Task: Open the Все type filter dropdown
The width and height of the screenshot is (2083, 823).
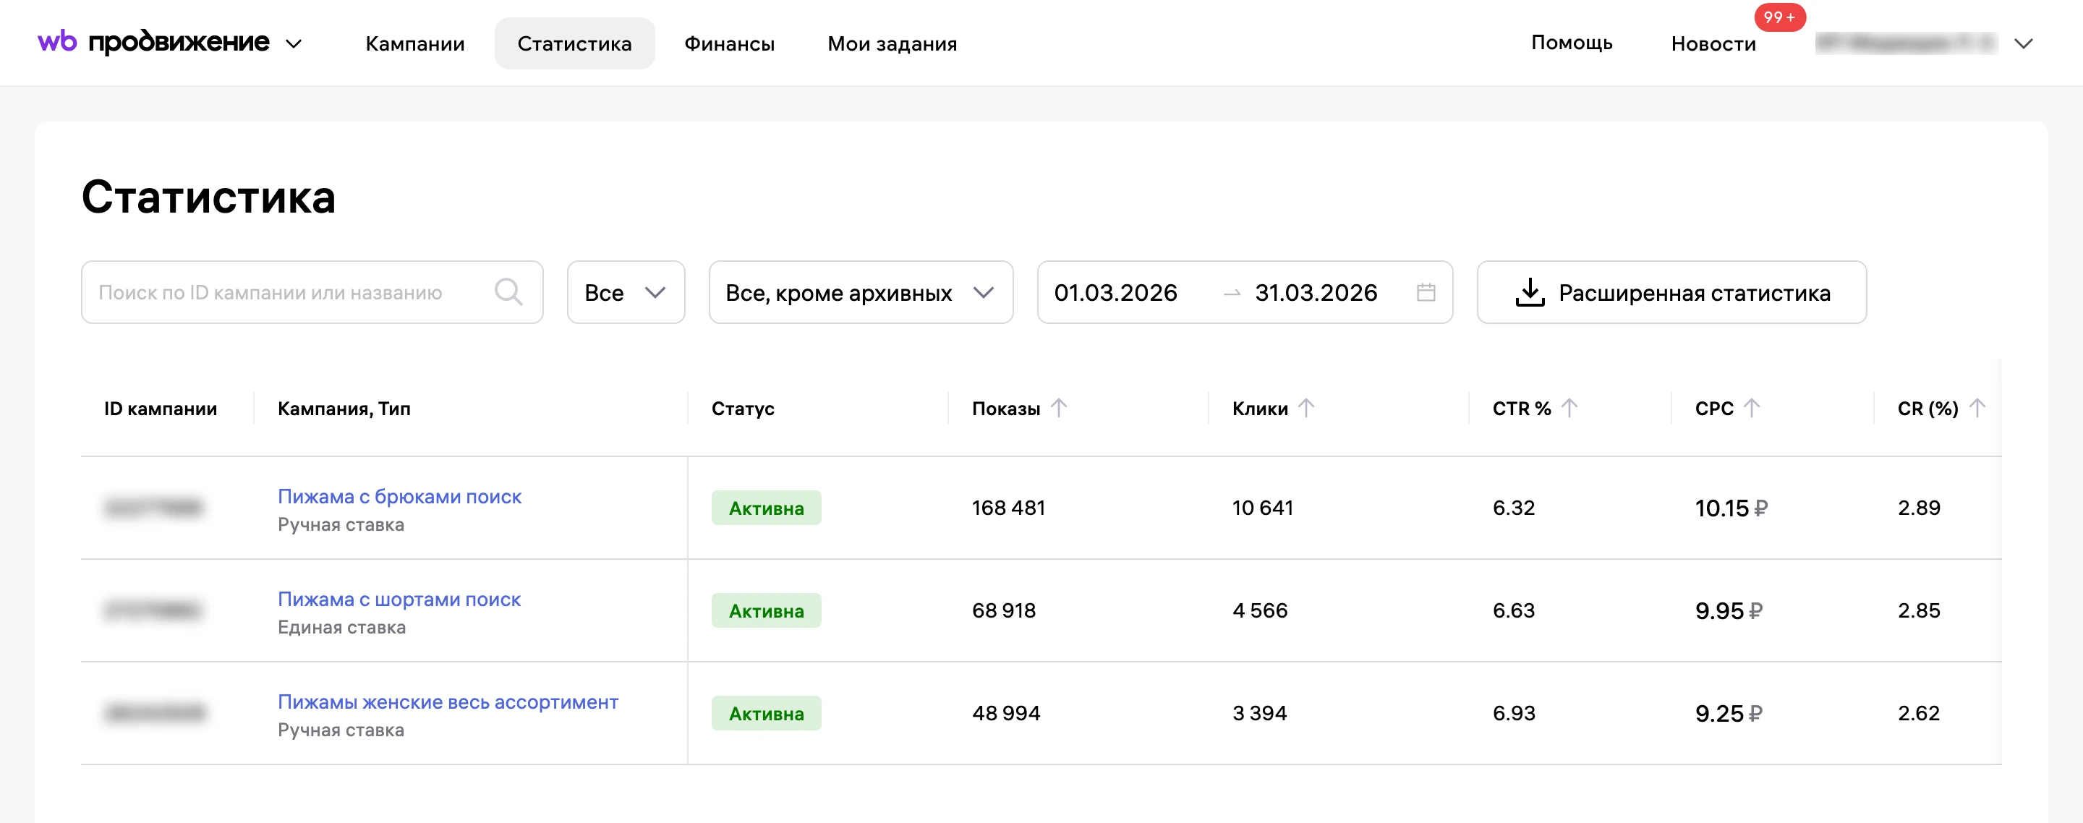Action: [626, 292]
